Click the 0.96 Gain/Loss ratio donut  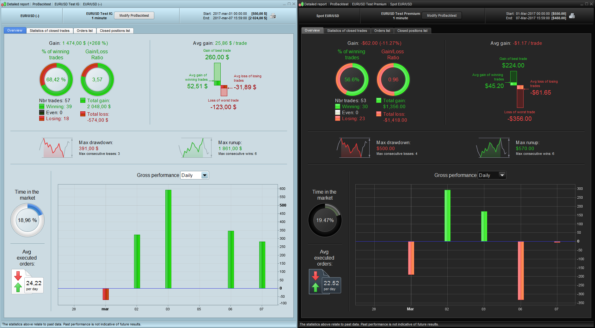pos(393,79)
